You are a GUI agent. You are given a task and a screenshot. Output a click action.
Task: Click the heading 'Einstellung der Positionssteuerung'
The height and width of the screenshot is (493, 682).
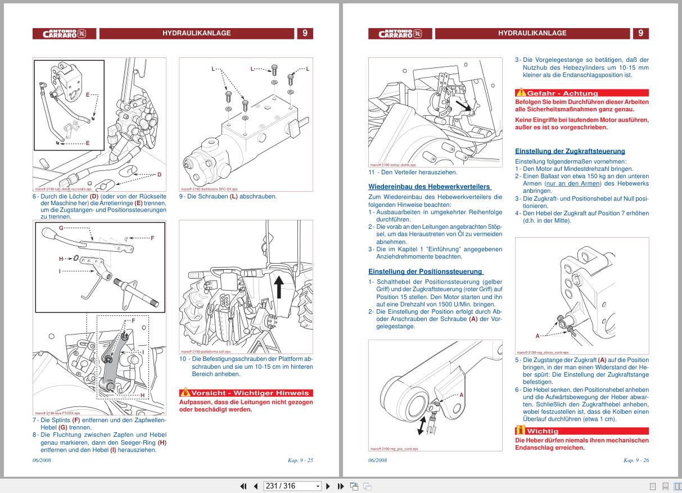tap(425, 272)
